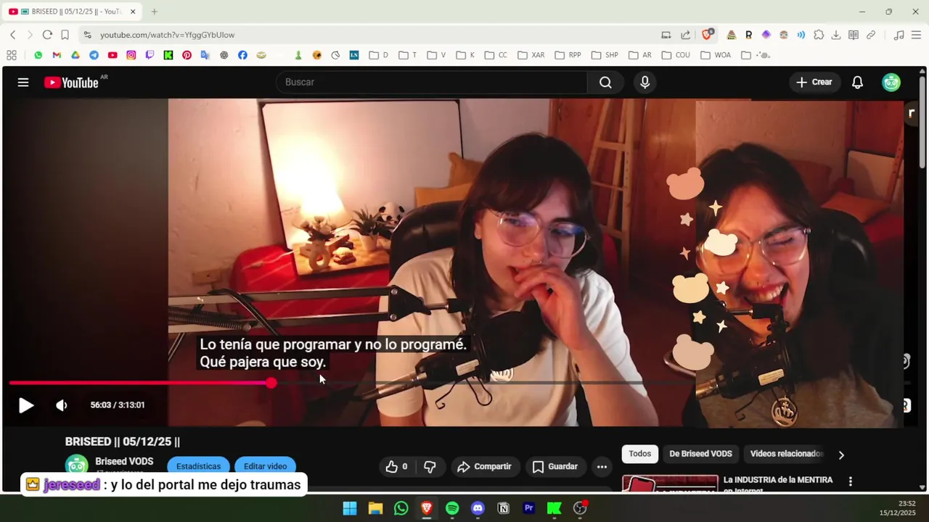
Task: Go back in browser history
Action: 12,35
